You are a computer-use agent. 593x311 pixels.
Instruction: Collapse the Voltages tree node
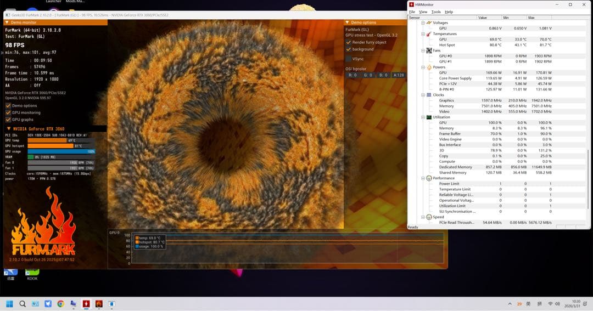click(423, 22)
